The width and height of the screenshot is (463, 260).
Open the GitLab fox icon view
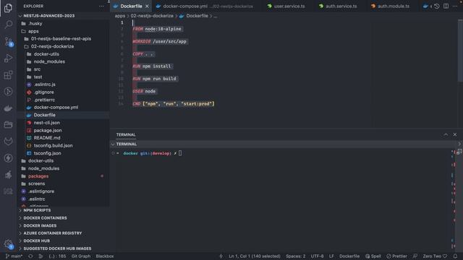coord(8,142)
